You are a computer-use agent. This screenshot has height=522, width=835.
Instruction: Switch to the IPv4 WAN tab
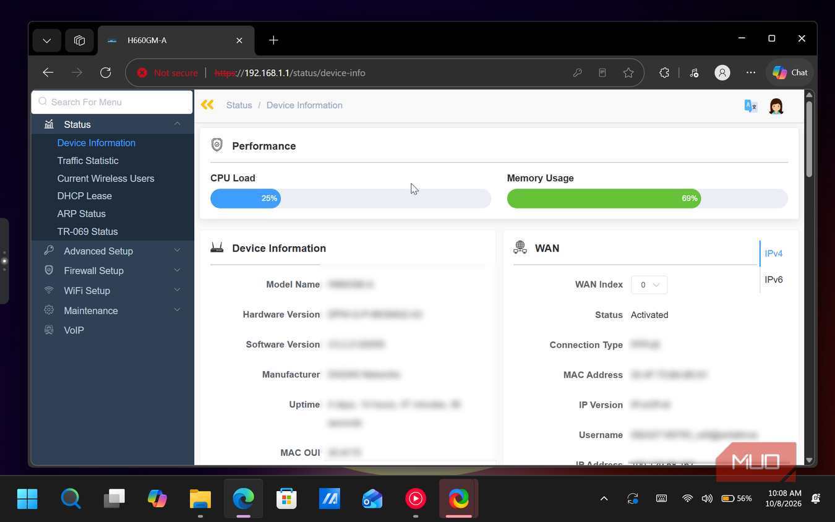774,254
